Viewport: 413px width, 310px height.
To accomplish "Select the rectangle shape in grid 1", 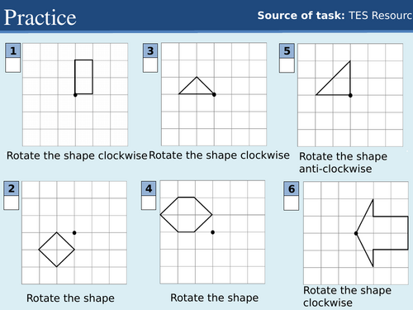I will point(83,77).
